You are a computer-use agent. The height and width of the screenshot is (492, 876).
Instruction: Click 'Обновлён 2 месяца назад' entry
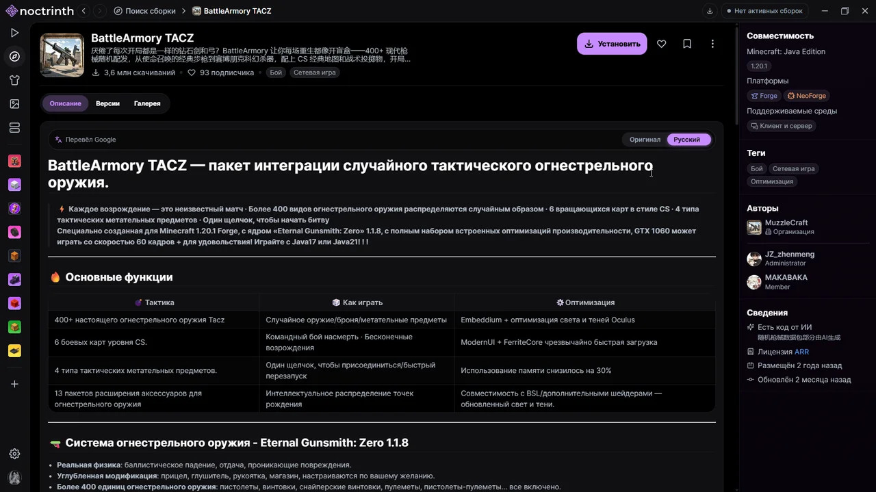(799, 379)
